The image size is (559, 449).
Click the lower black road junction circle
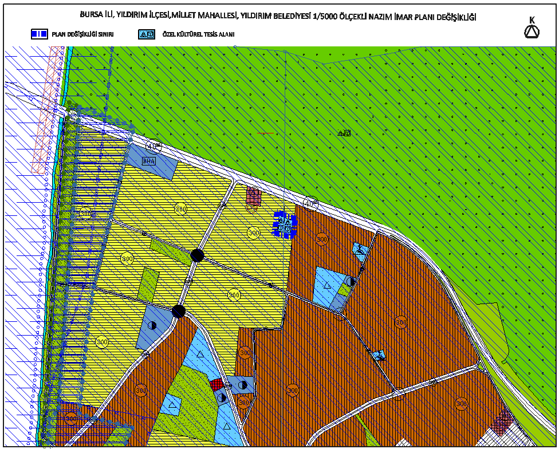pos(179,311)
